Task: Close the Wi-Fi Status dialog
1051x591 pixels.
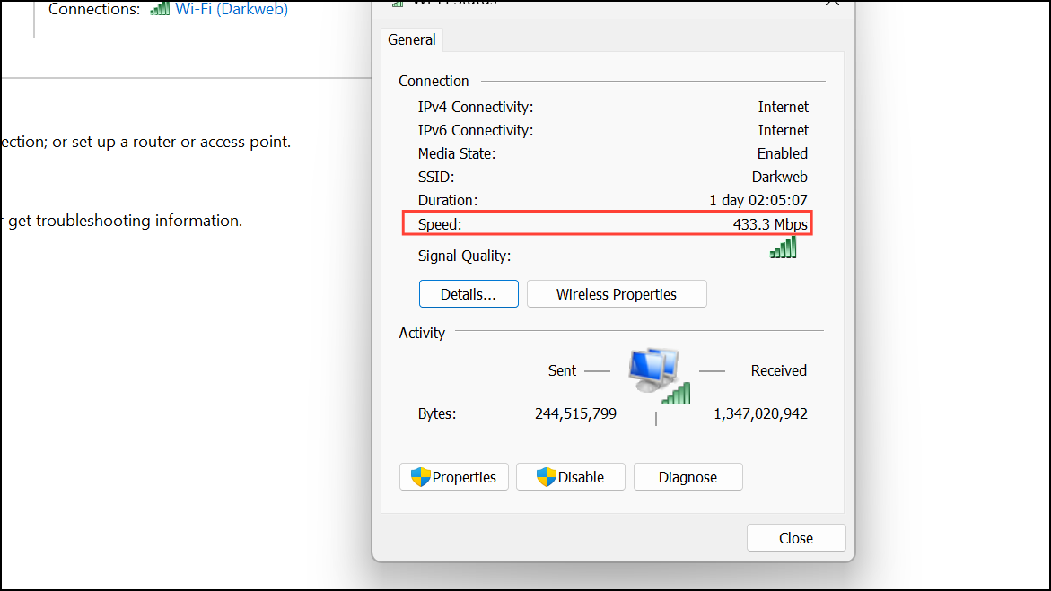Action: point(795,537)
